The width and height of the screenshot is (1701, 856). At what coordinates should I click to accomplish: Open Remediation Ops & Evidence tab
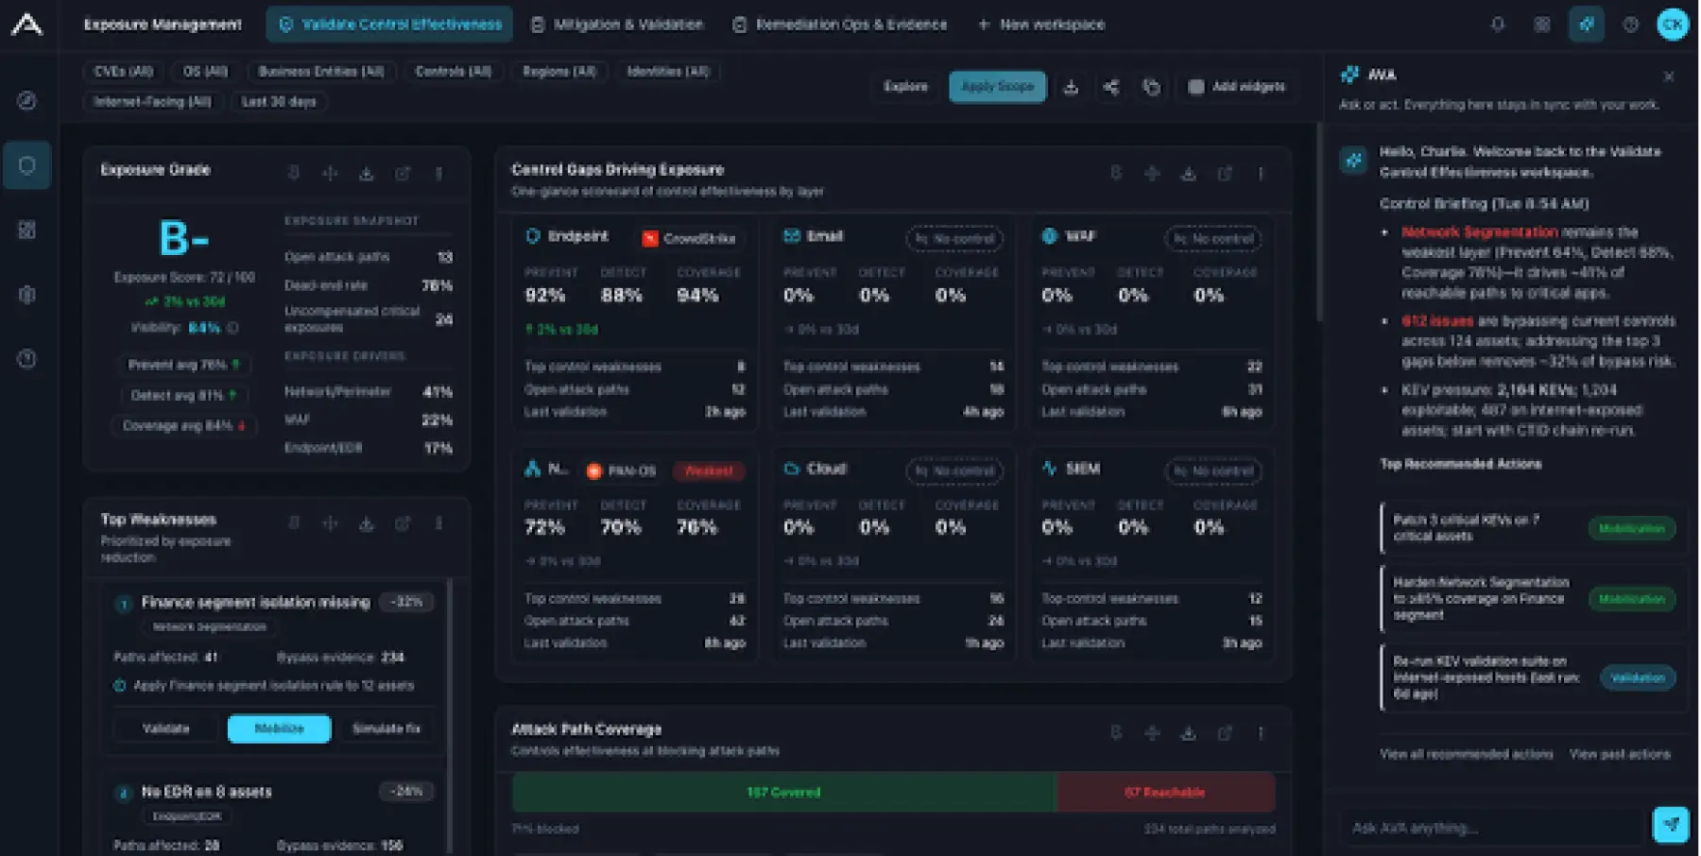(840, 25)
